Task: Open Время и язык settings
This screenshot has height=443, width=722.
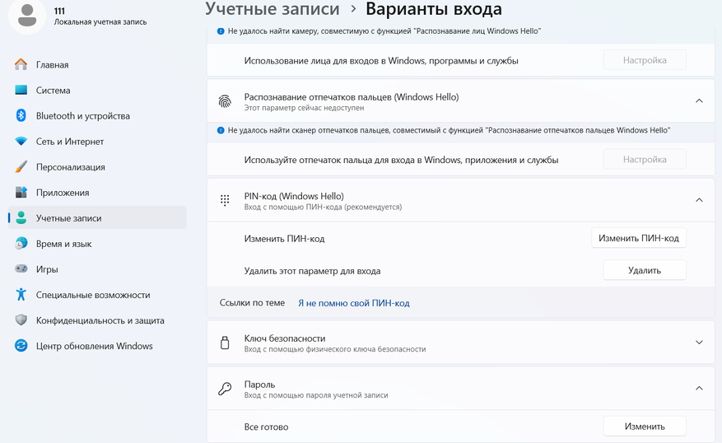Action: click(63, 244)
